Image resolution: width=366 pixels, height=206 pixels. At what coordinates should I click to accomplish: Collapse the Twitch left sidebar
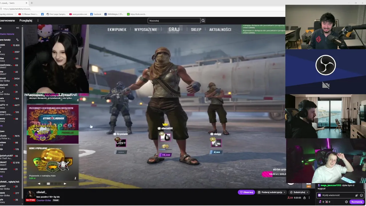(17, 28)
